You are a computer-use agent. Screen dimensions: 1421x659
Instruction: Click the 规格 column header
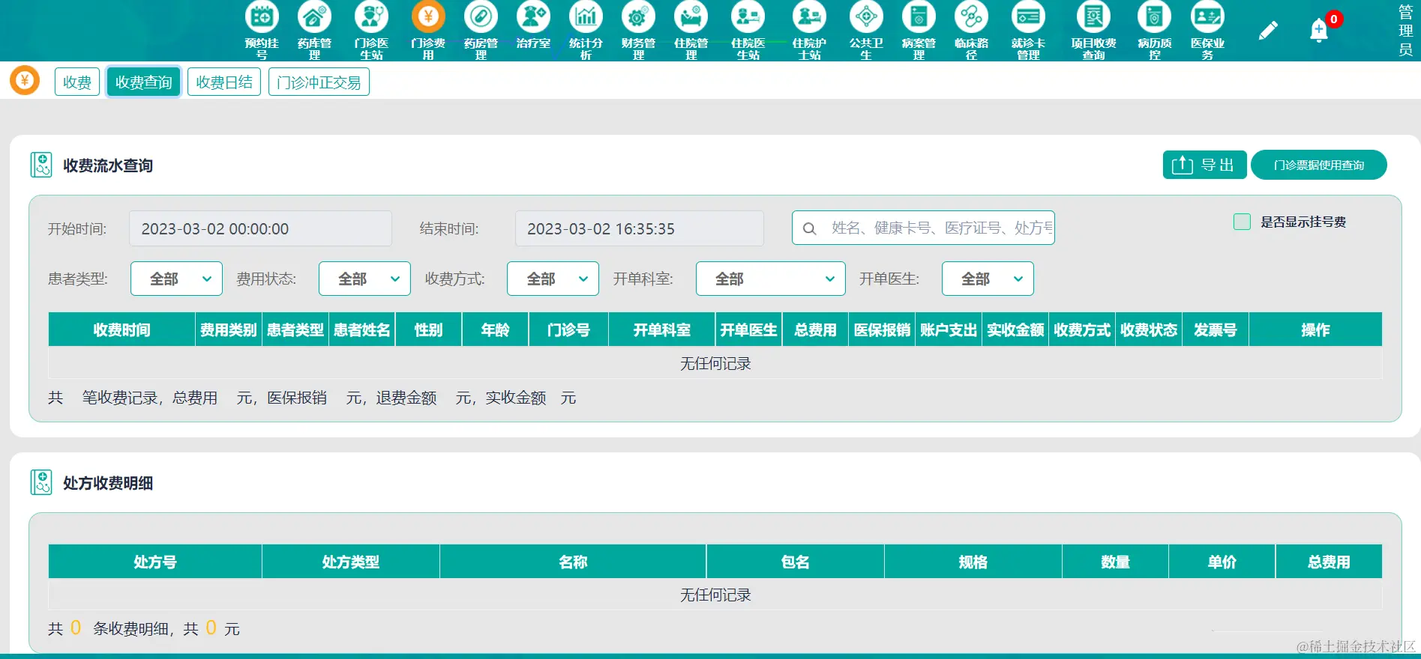pyautogui.click(x=973, y=562)
